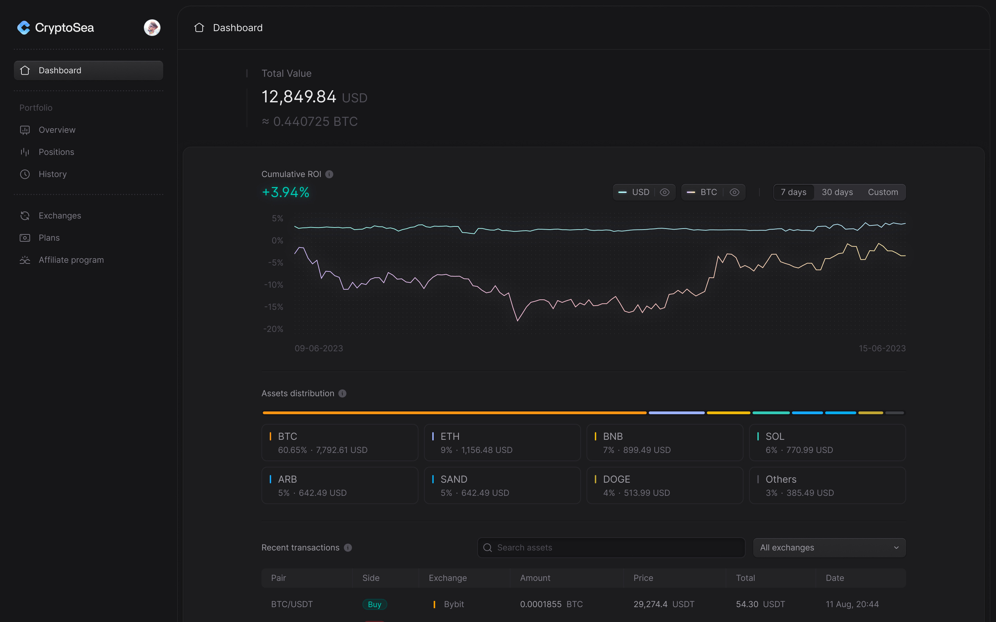Open Assets distribution info icon
This screenshot has height=622, width=996.
[x=342, y=394]
